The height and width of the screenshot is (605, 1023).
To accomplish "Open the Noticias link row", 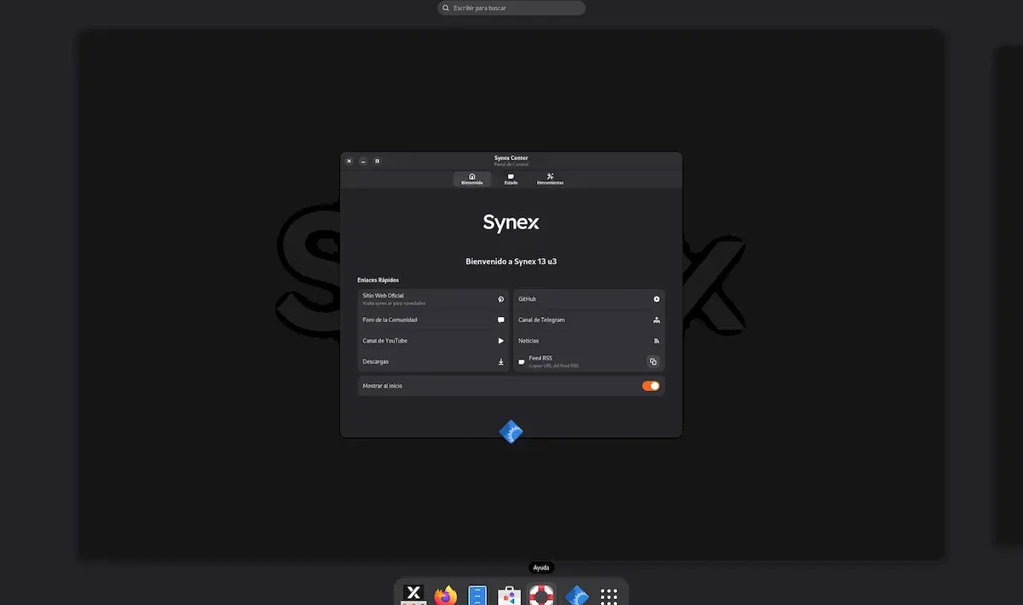I will tap(589, 341).
